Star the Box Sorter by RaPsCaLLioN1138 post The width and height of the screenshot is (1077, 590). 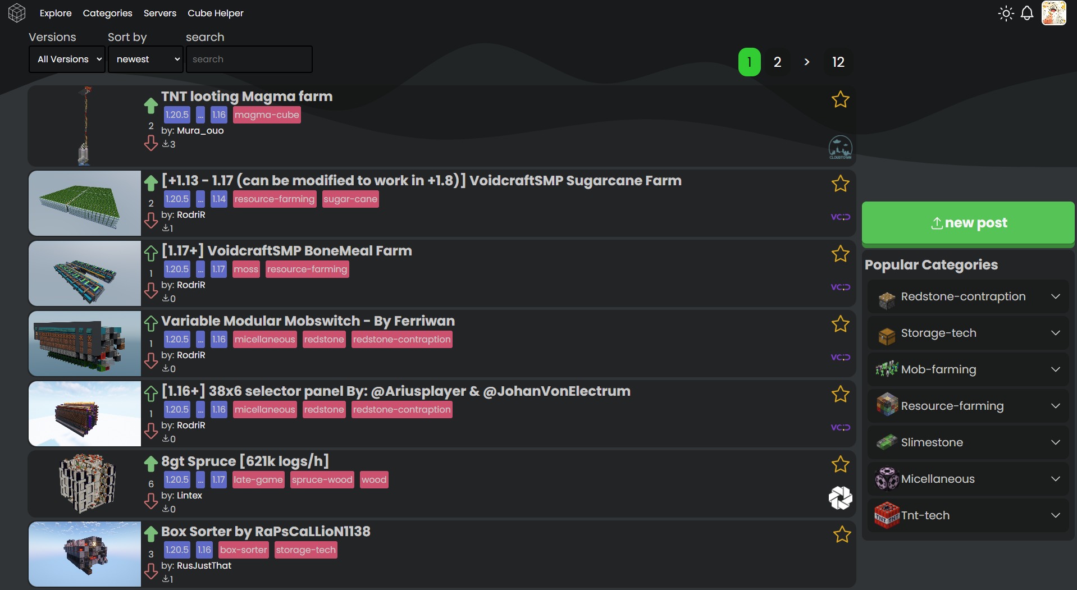click(842, 534)
